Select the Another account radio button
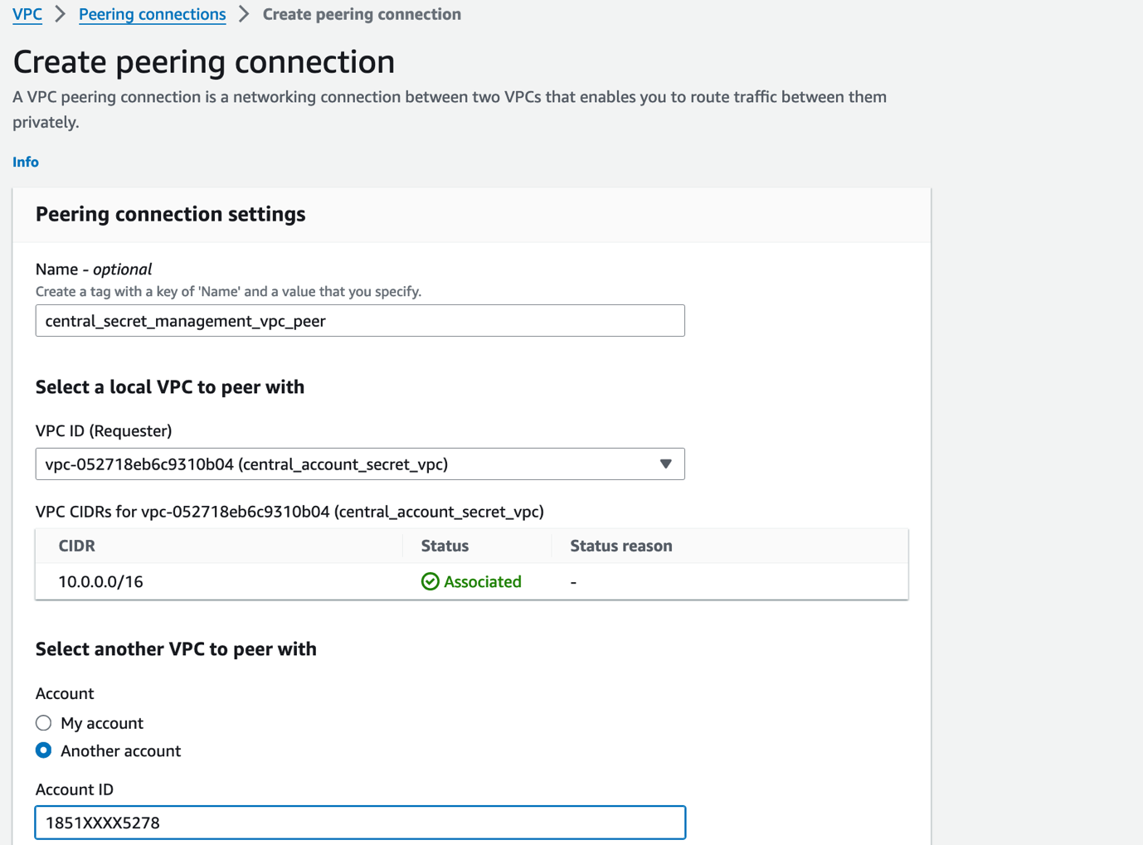Viewport: 1143px width, 845px height. coord(43,750)
